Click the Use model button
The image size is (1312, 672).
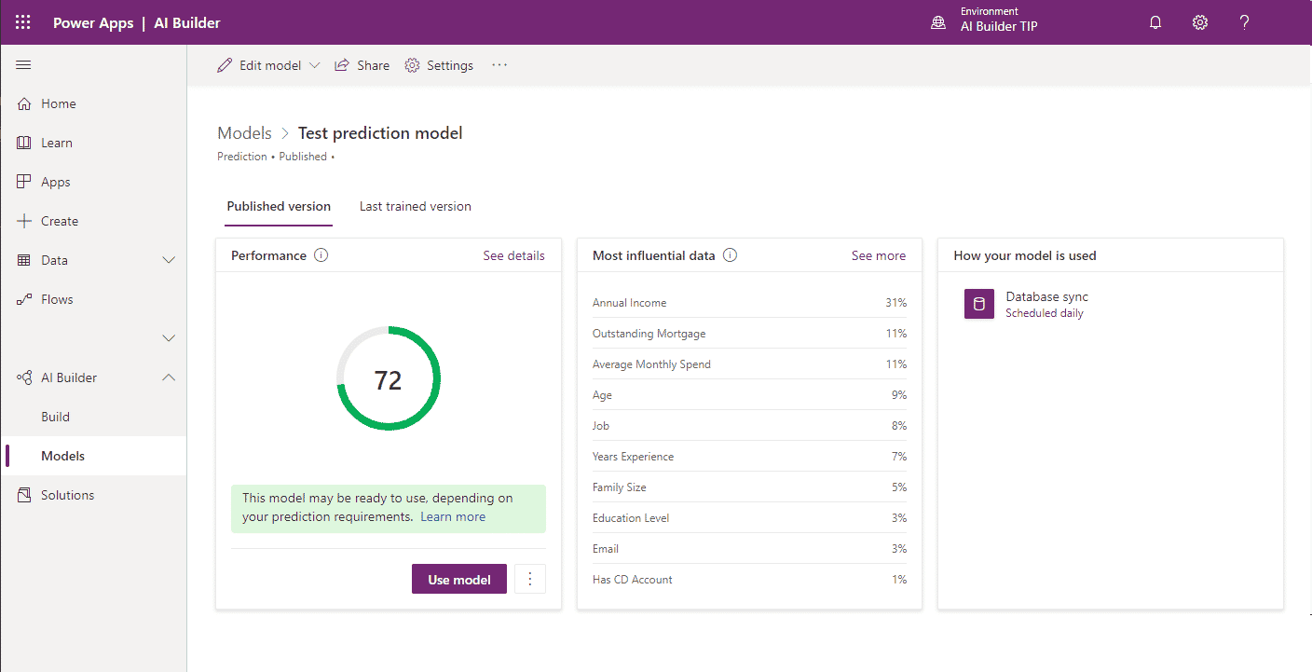459,579
